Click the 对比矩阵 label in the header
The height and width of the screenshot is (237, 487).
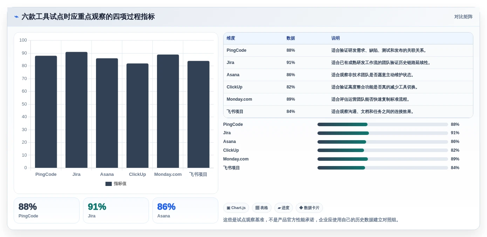click(463, 17)
